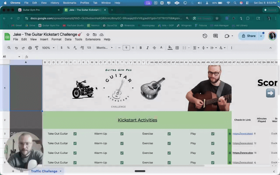The width and height of the screenshot is (280, 175).
Task: Open the more toolbar options menu
Action: pos(231,48)
